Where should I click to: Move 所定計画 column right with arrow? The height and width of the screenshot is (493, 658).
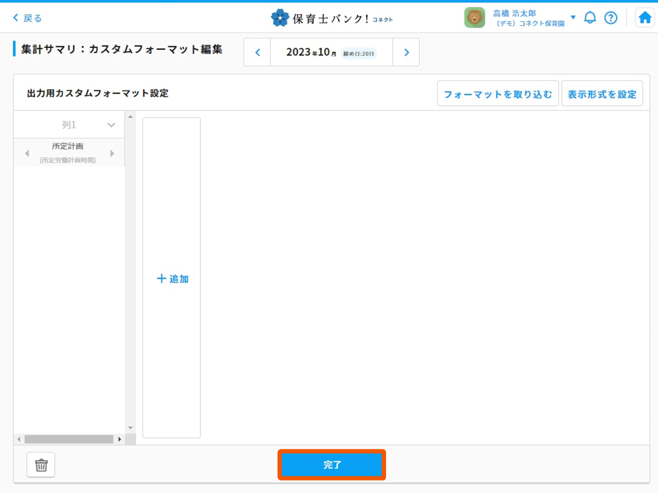112,153
